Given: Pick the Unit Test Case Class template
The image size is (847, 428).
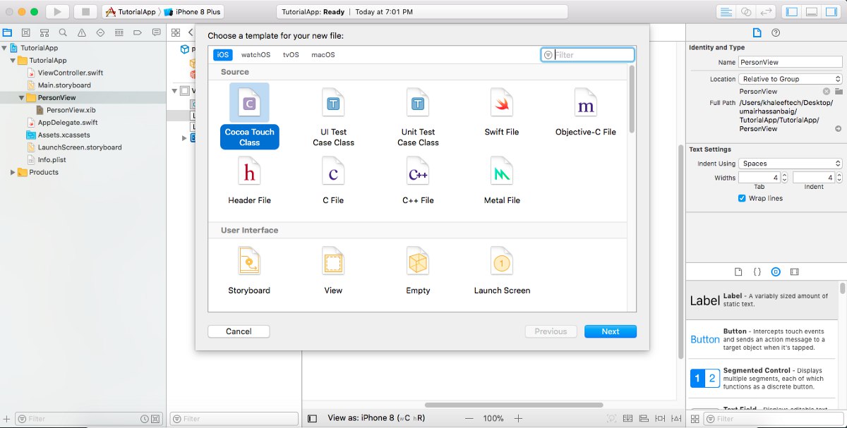Looking at the screenshot, I should (x=418, y=118).
